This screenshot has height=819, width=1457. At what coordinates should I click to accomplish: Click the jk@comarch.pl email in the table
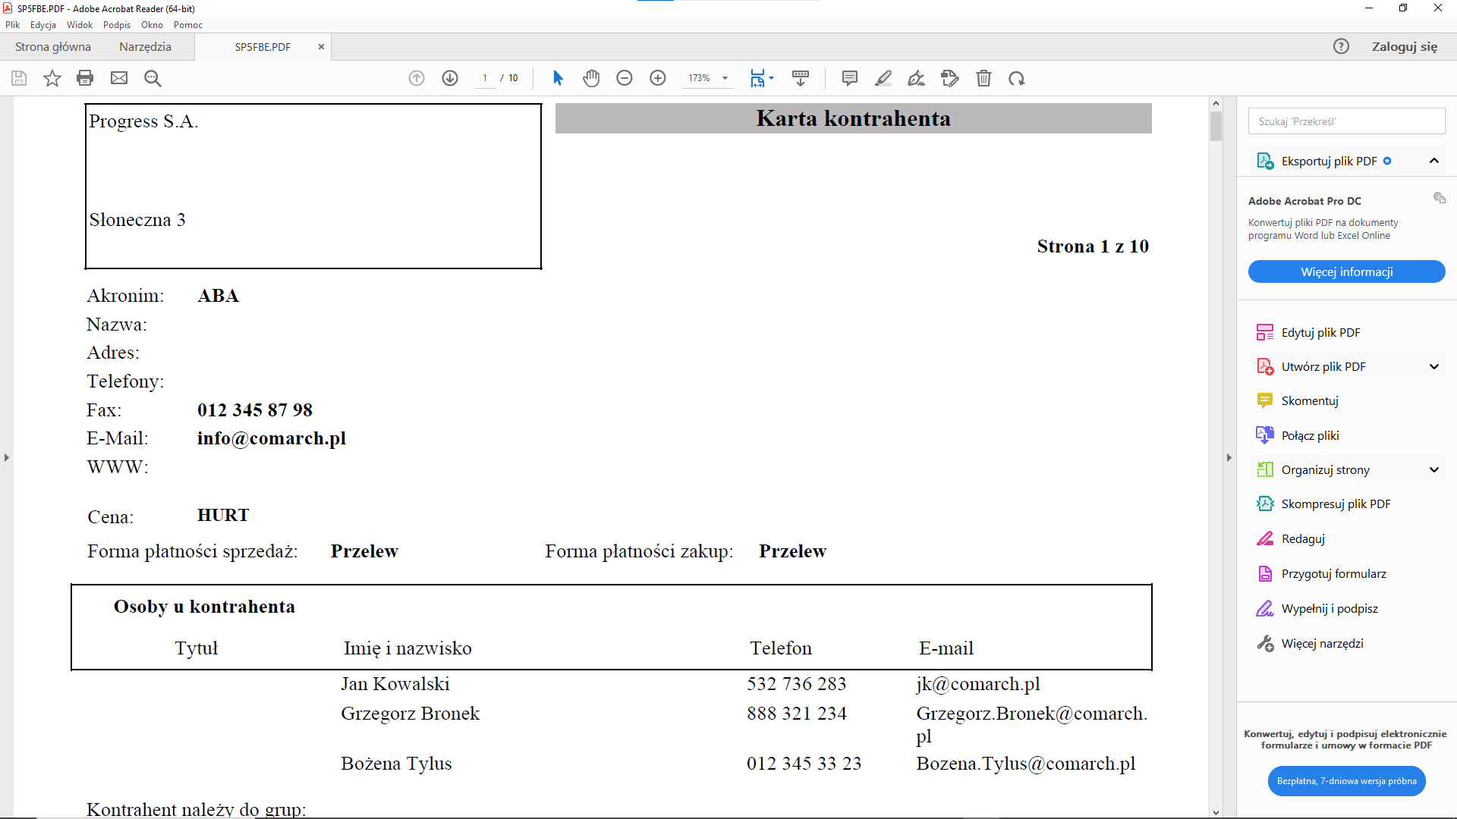(x=978, y=684)
